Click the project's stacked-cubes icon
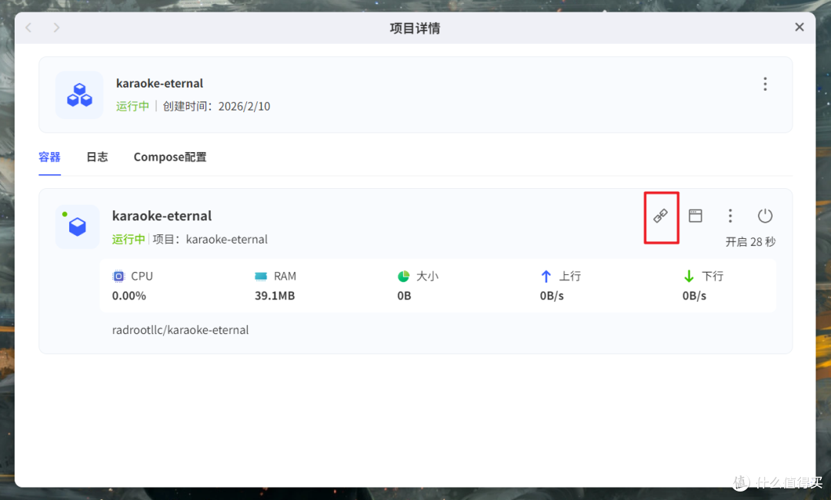 79,95
